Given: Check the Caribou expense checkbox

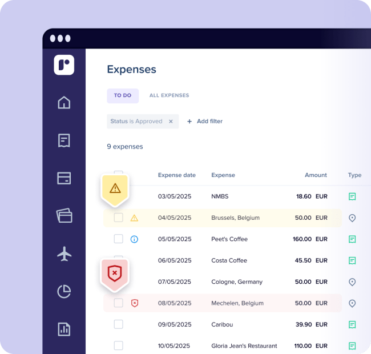Looking at the screenshot, I should [x=118, y=324].
